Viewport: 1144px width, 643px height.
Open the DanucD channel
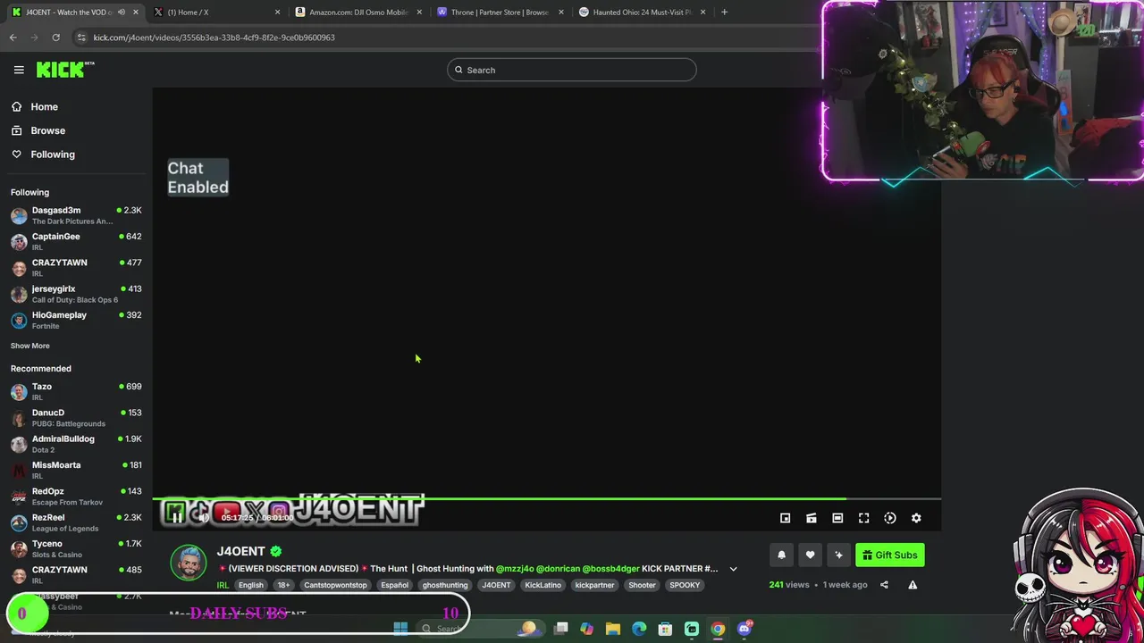pyautogui.click(x=75, y=418)
